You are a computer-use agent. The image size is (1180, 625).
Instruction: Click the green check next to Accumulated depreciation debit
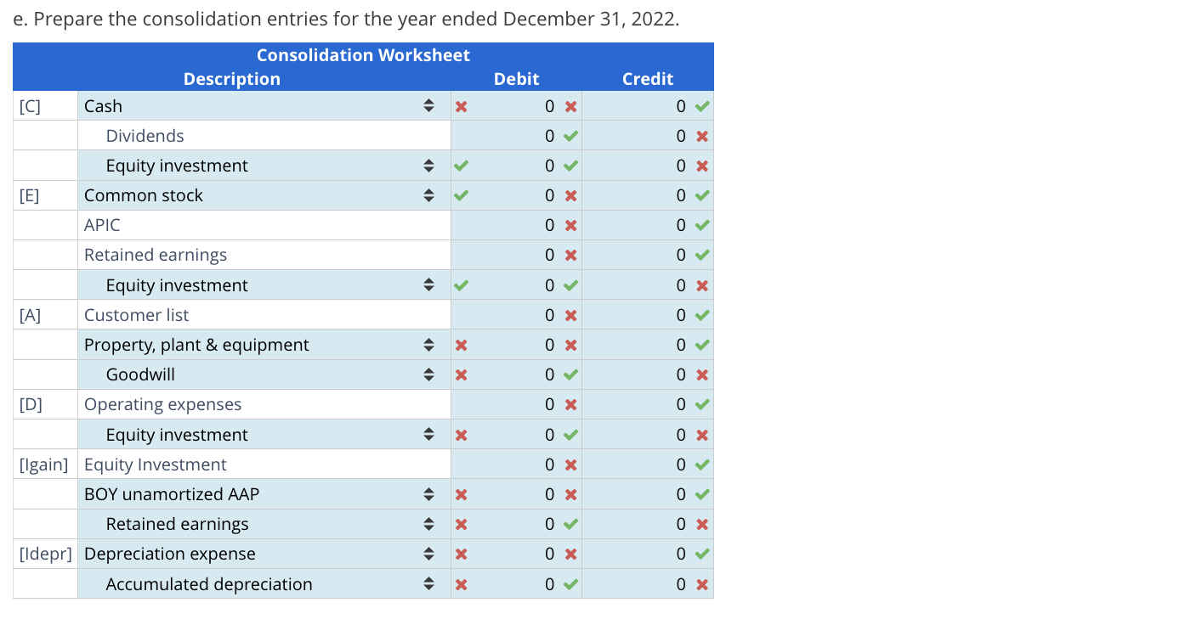tap(570, 583)
